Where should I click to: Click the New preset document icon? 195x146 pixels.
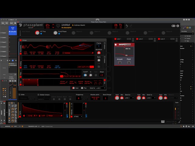tap(121, 26)
